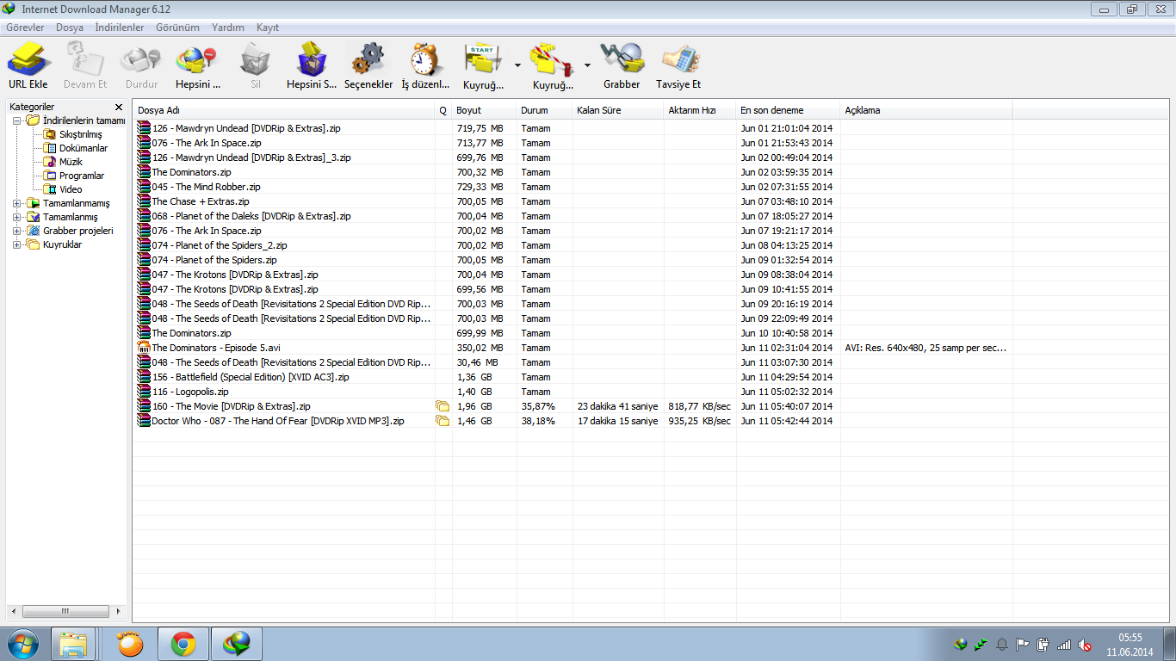Open the Görevler menu
Screen dimensions: 1176x661
coord(25,28)
